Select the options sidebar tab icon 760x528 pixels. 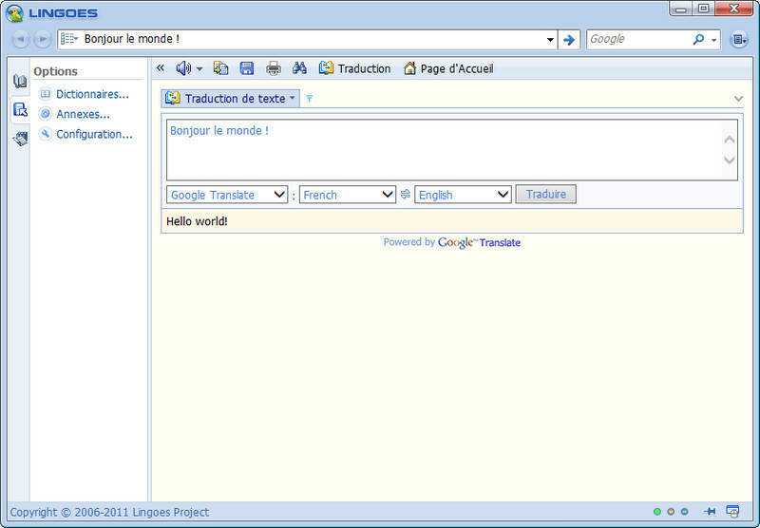[x=20, y=110]
